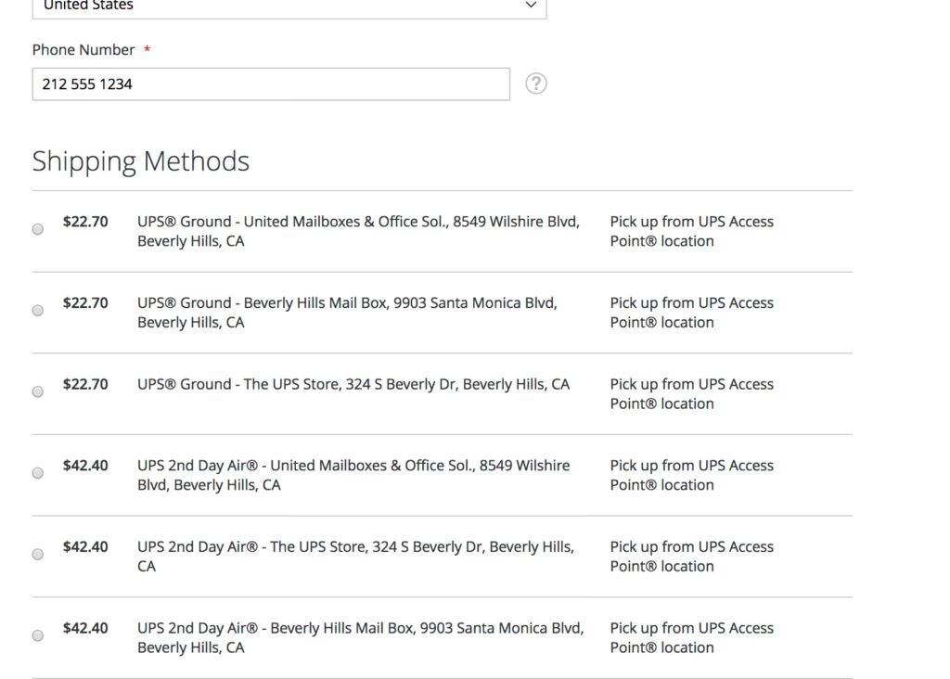Select UPS Ground United Mailboxes radio button

tap(38, 229)
